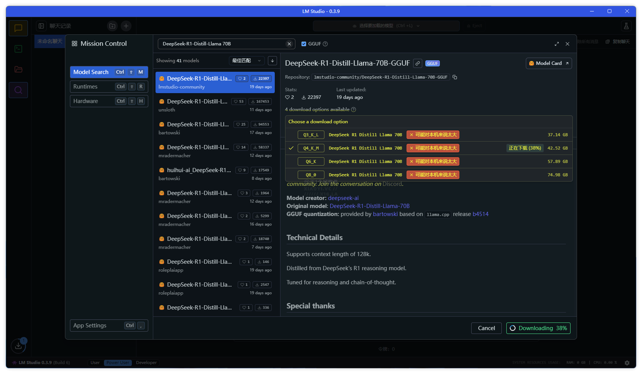Open the downloads icon at bottom left
The width and height of the screenshot is (642, 374).
pos(18,346)
